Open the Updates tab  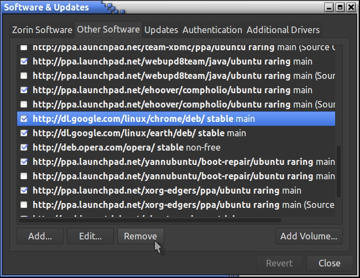coord(161,30)
